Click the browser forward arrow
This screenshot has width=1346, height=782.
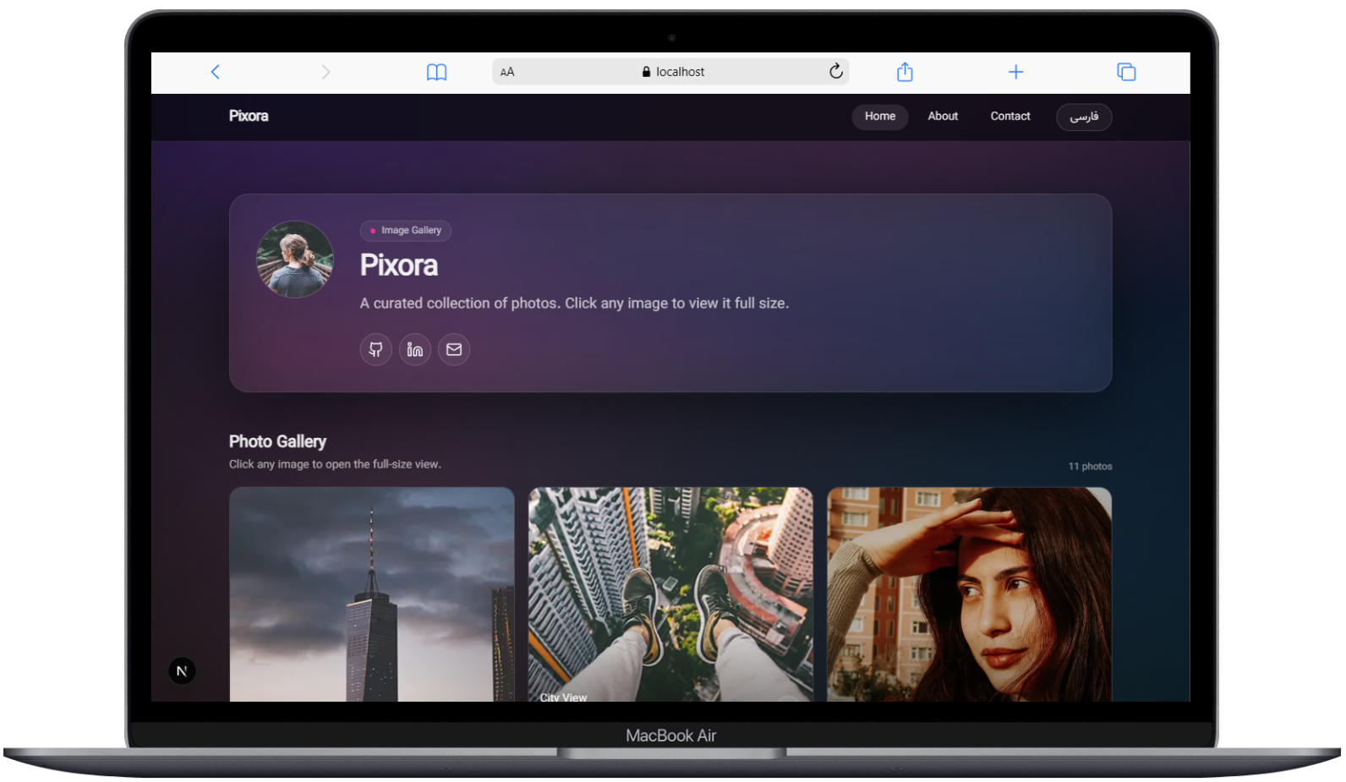pos(326,72)
